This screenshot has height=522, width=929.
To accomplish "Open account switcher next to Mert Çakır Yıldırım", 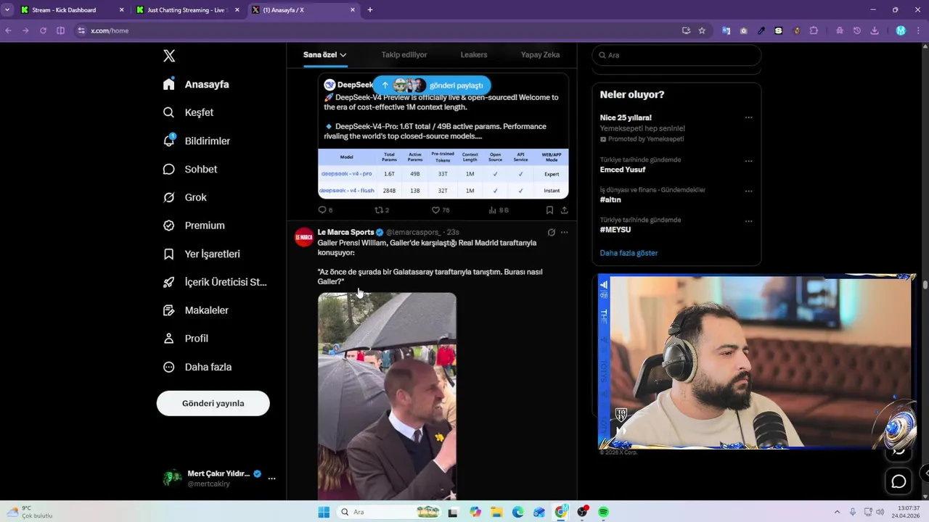I will pyautogui.click(x=271, y=478).
